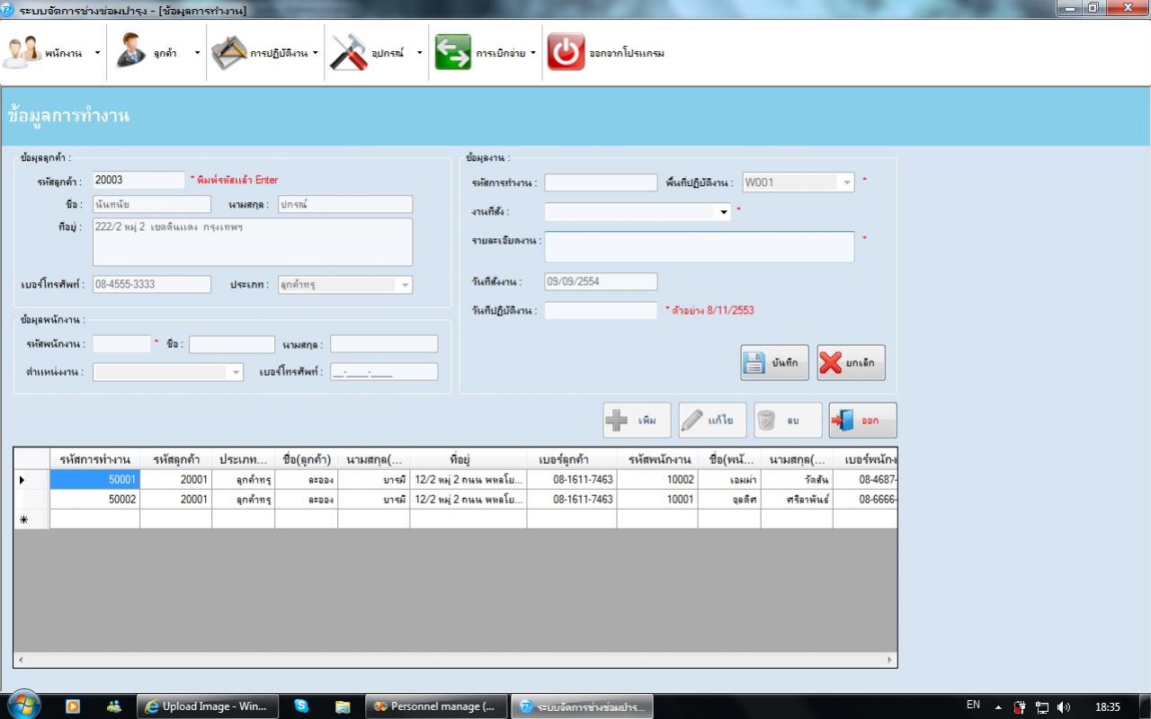Expand the งานที่สั่ง dropdown
The image size is (1151, 719).
pyautogui.click(x=723, y=212)
